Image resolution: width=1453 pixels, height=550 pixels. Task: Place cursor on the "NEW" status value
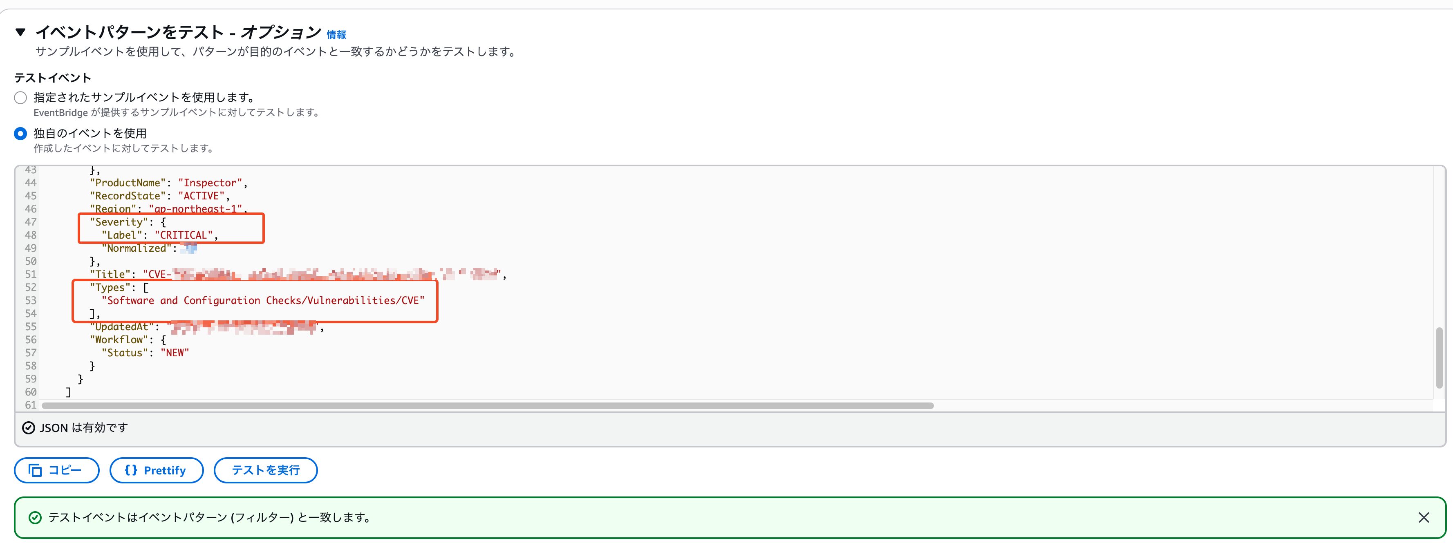pyautogui.click(x=175, y=353)
